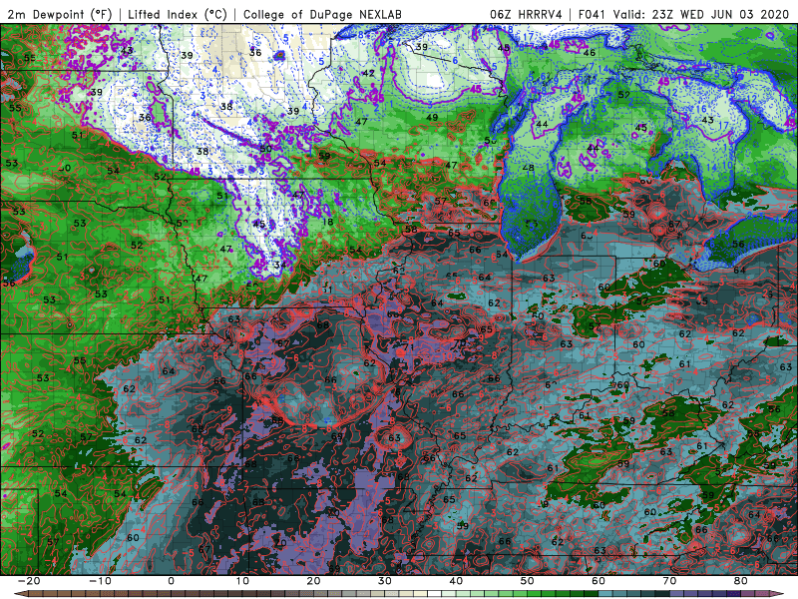Click the '50' colorbar tick label

[528, 581]
